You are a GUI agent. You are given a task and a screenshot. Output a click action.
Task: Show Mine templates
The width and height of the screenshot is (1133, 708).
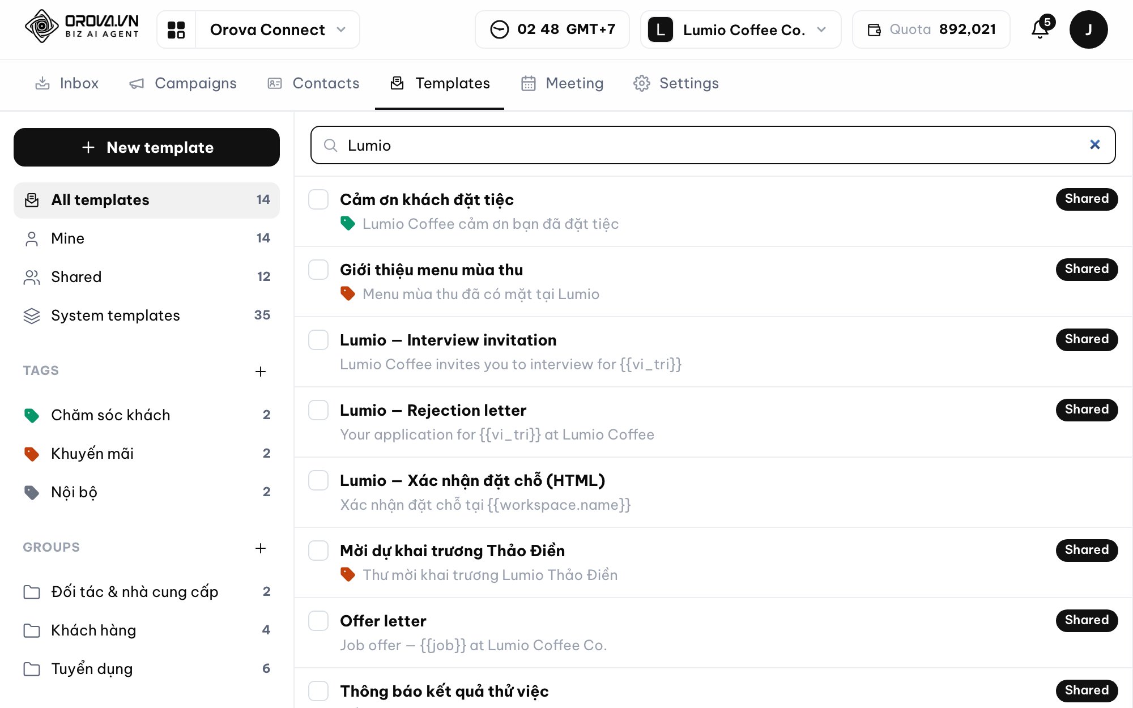147,238
